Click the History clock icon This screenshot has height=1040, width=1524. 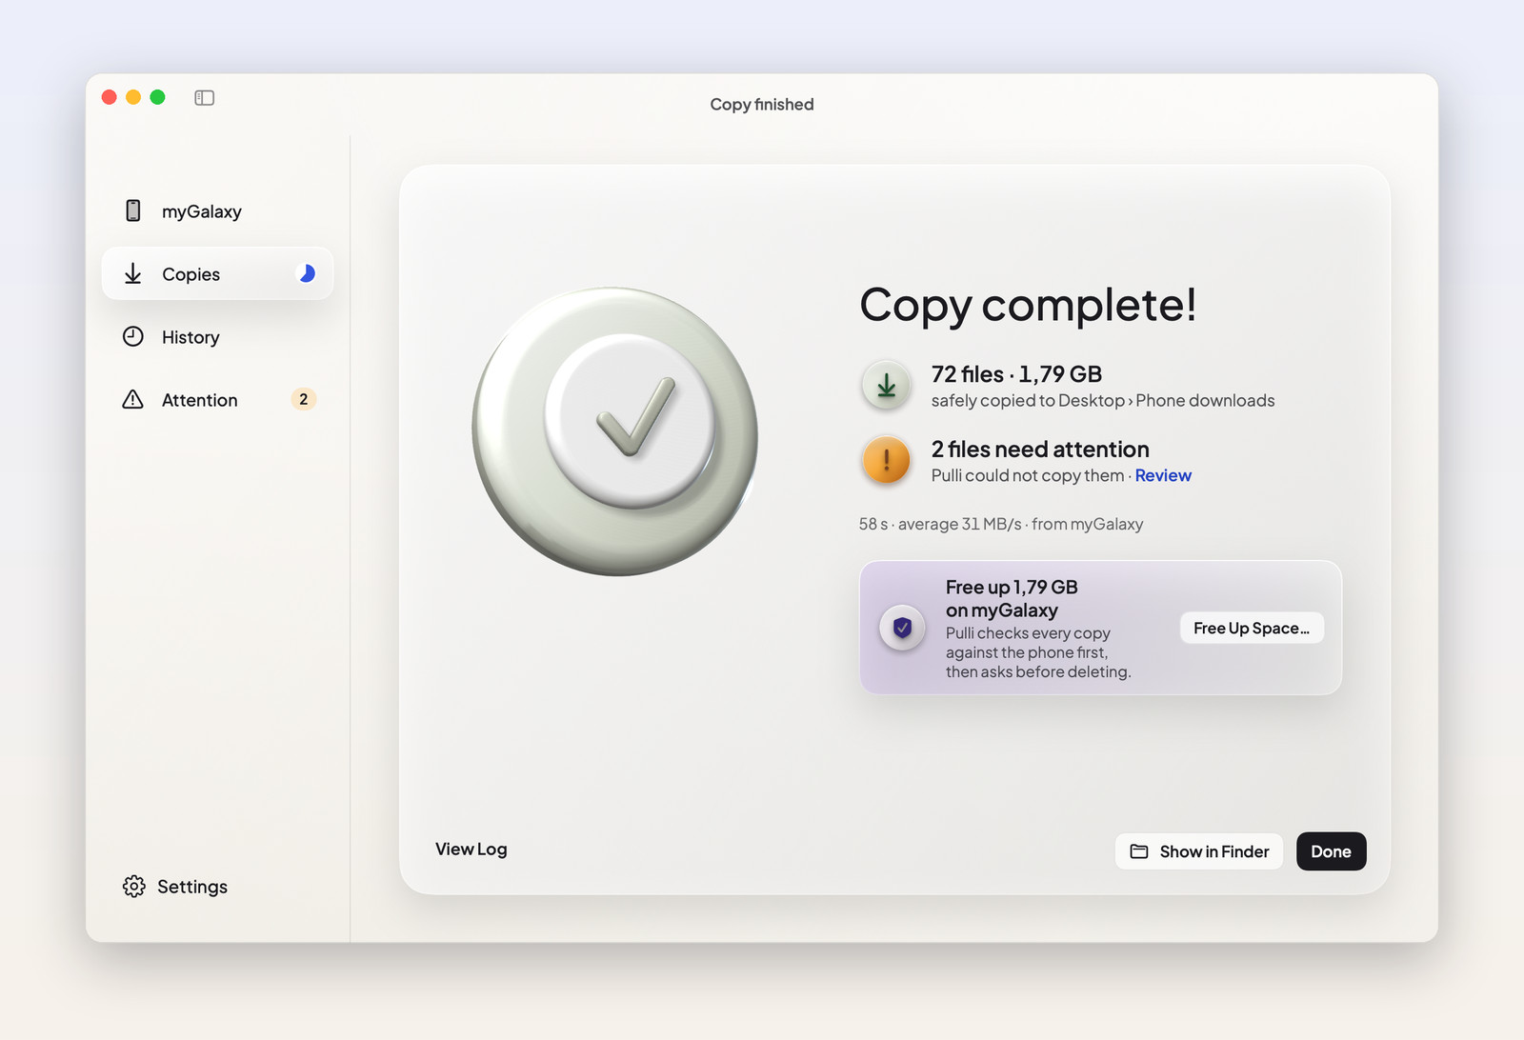pyautogui.click(x=133, y=336)
